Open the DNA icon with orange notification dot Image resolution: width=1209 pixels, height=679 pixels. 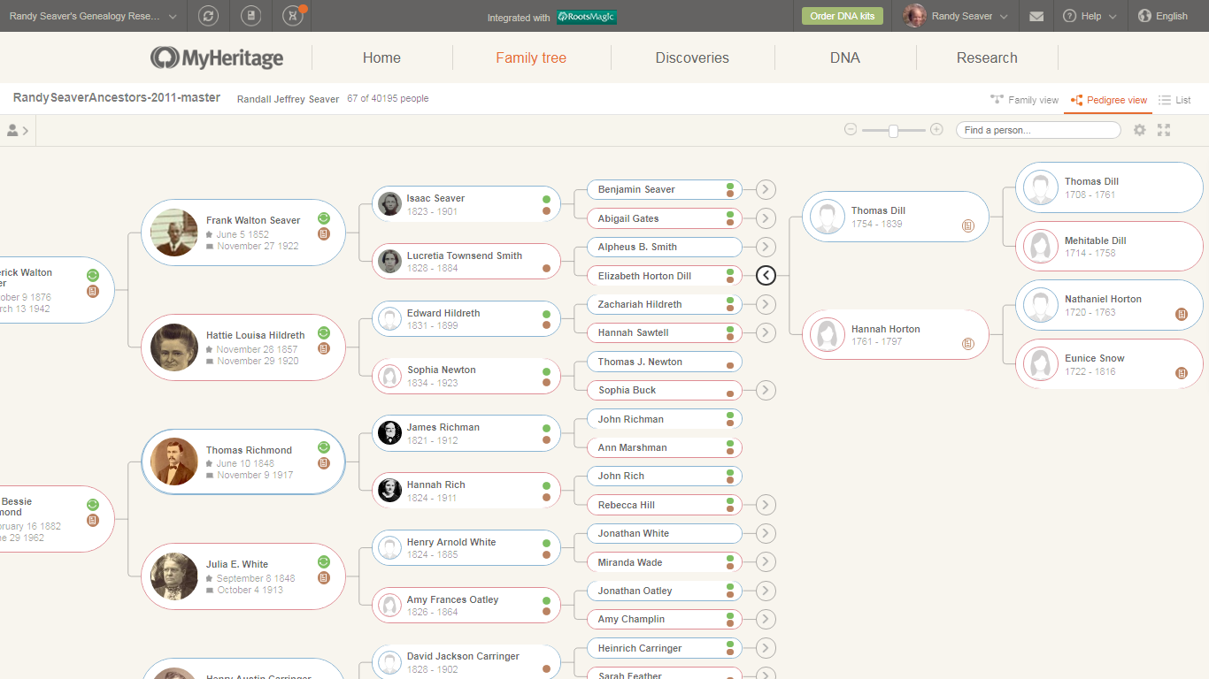point(292,15)
